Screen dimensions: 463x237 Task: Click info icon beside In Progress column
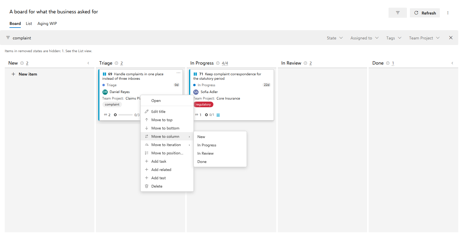tap(218, 63)
